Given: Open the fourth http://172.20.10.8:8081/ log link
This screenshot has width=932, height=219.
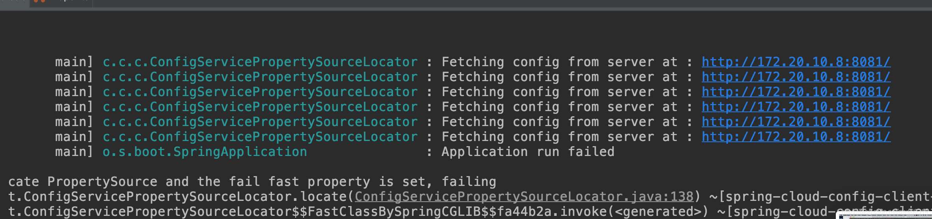Looking at the screenshot, I should point(796,107).
